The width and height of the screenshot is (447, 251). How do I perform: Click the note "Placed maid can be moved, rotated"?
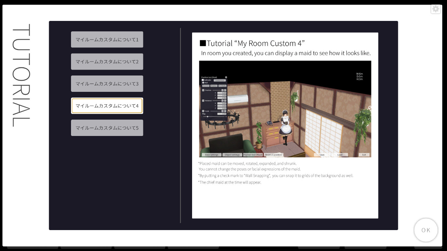(247, 163)
